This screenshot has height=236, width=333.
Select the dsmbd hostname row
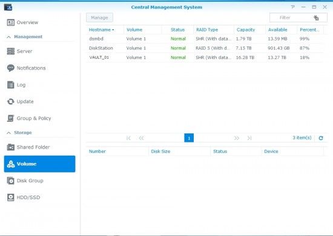[x=205, y=39]
